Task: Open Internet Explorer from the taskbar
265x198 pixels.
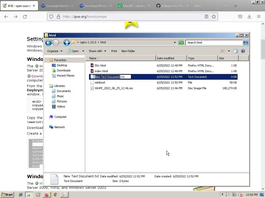Action: click(x=21, y=195)
